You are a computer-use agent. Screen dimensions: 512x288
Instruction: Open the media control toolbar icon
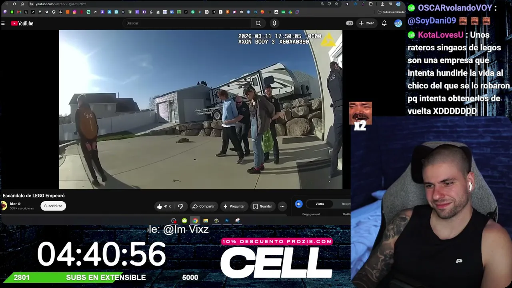click(x=390, y=4)
